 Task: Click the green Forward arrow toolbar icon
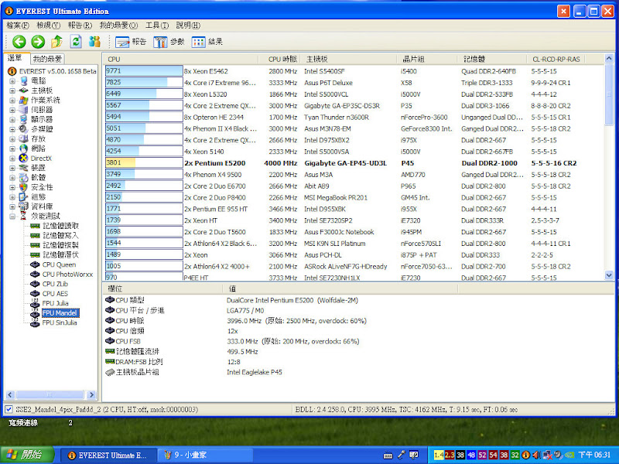[x=37, y=42]
